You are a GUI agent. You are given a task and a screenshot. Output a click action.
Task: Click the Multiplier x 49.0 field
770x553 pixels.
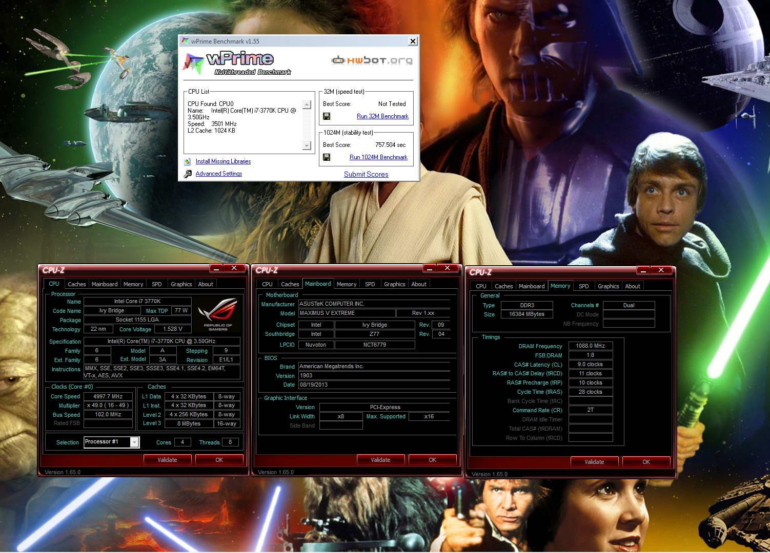108,406
